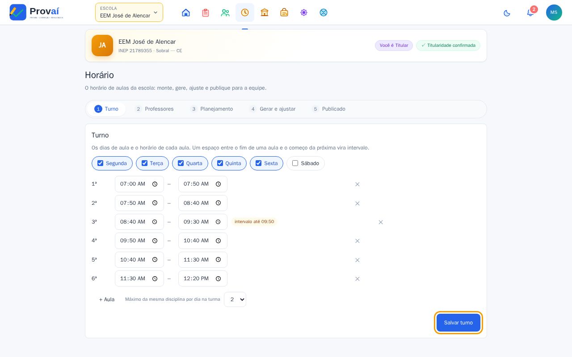Screen dimensions: 572x357
Task: Open the Escola selector EEM José de Alencar
Action: 129,12
